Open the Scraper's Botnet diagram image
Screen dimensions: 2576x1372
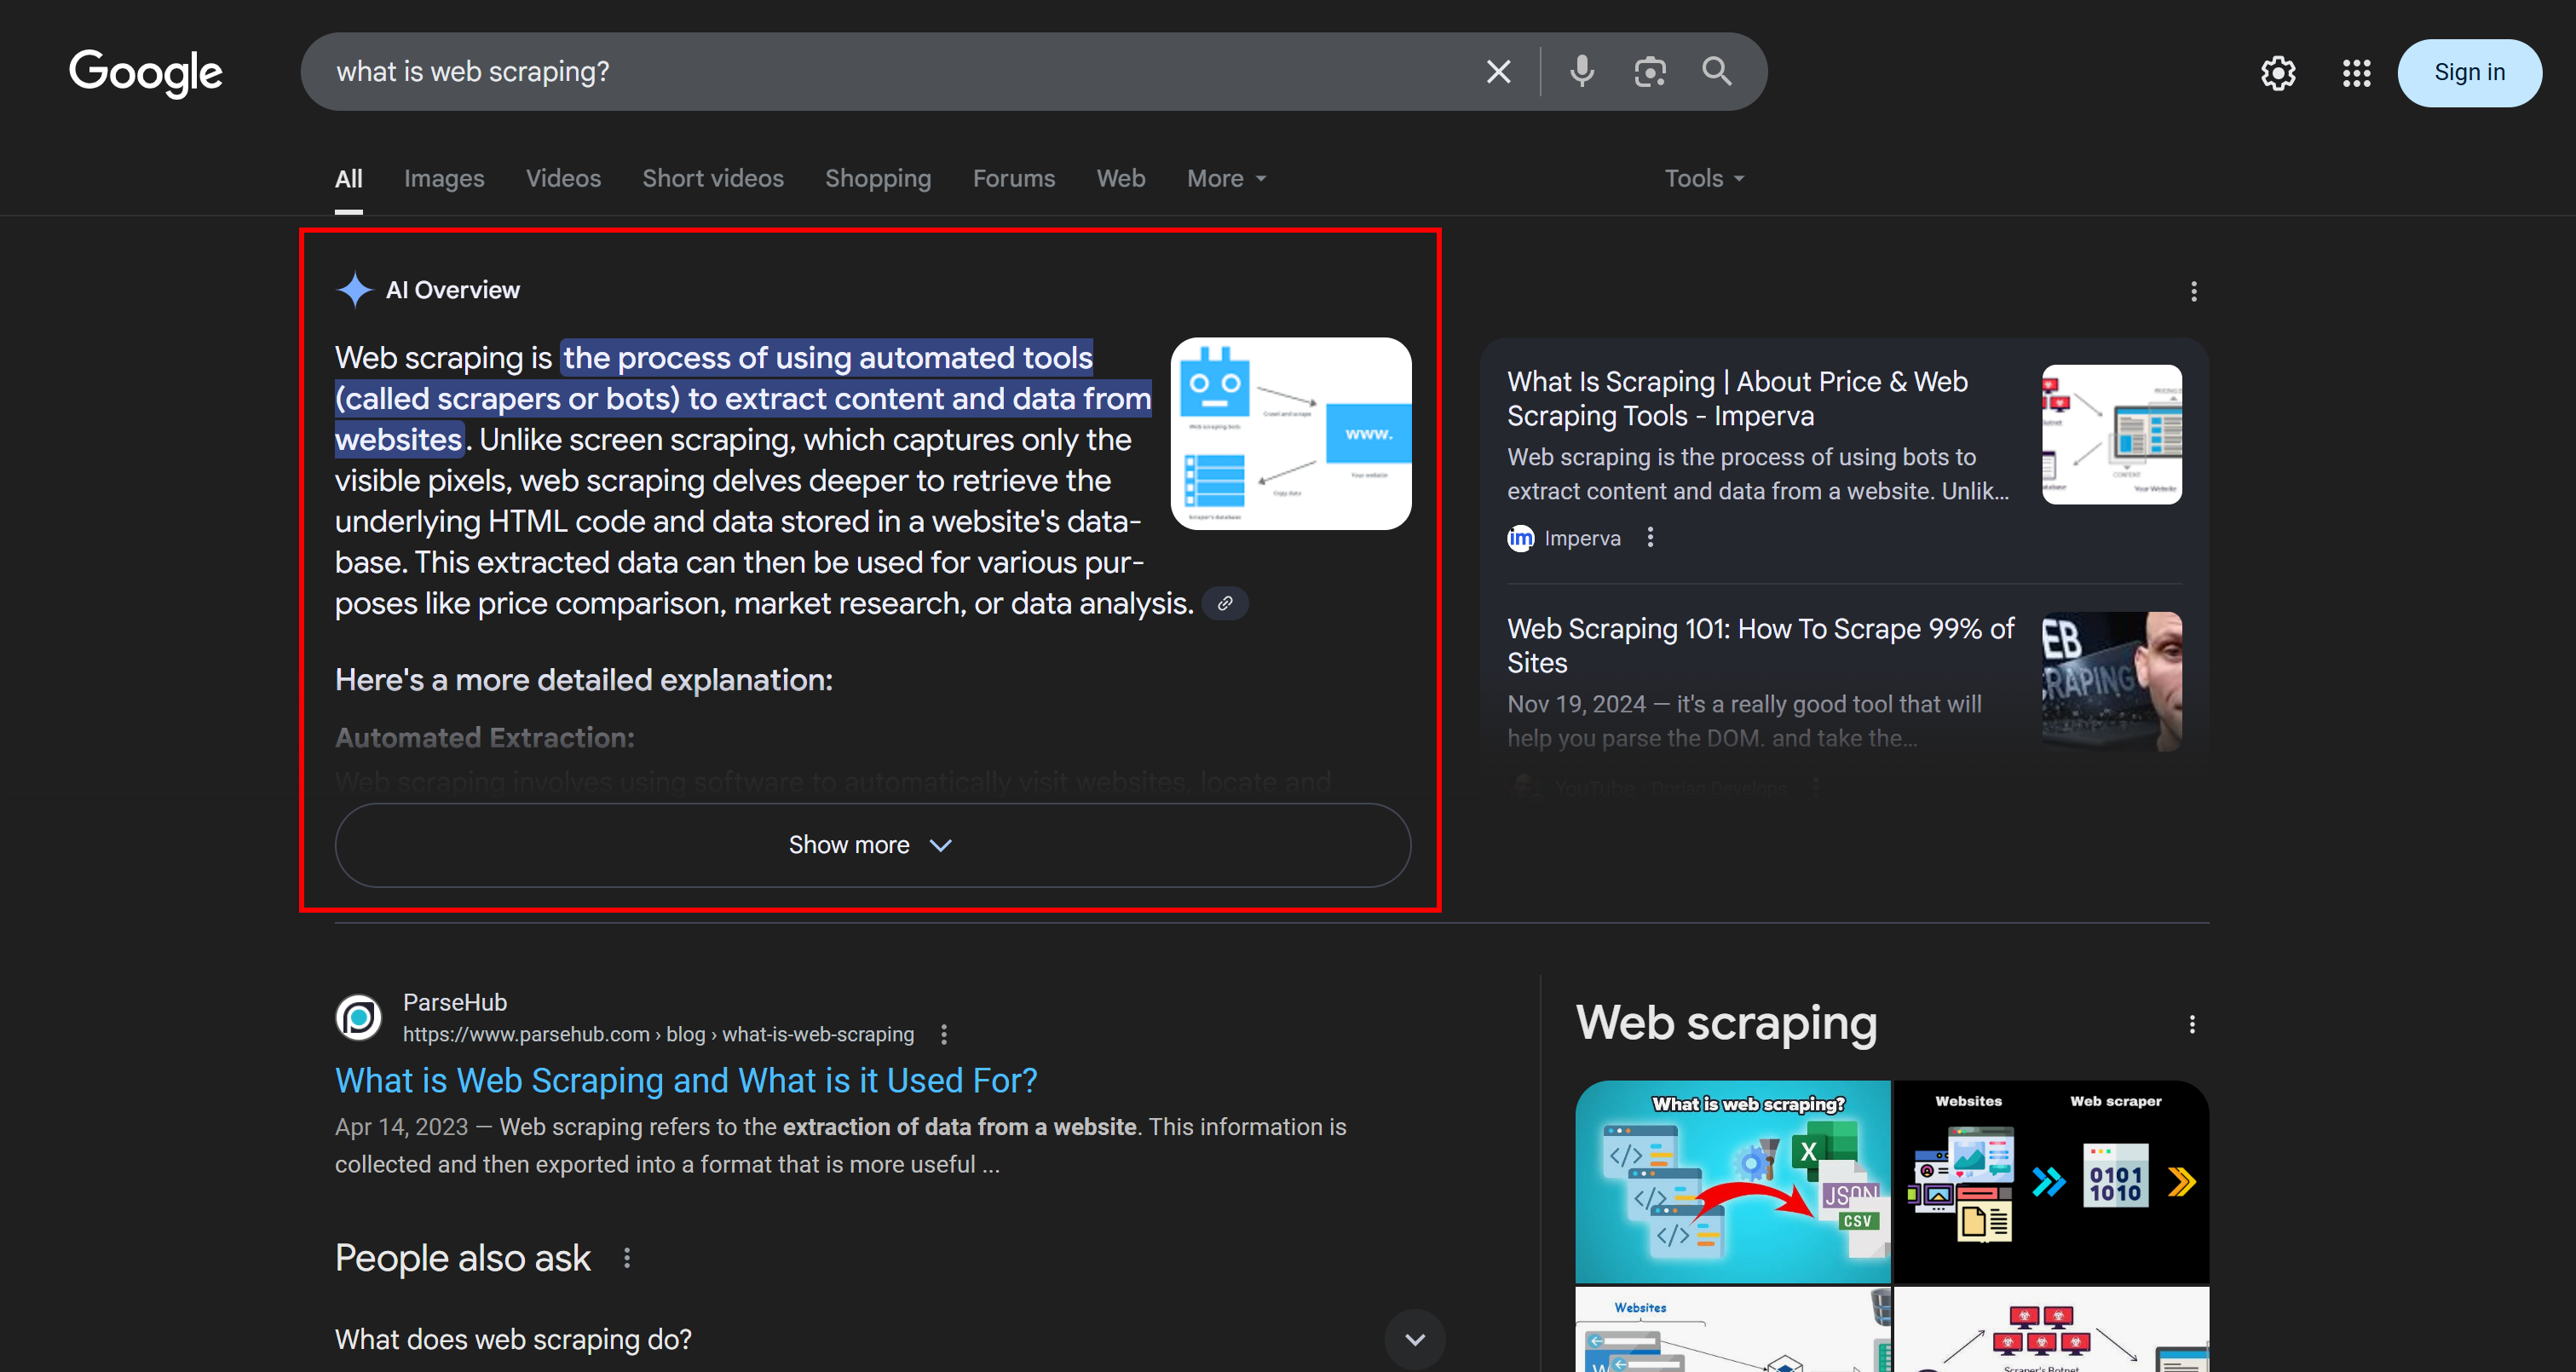coord(2051,1330)
